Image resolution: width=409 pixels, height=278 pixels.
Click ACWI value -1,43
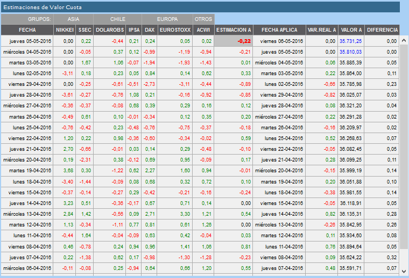click(x=206, y=63)
